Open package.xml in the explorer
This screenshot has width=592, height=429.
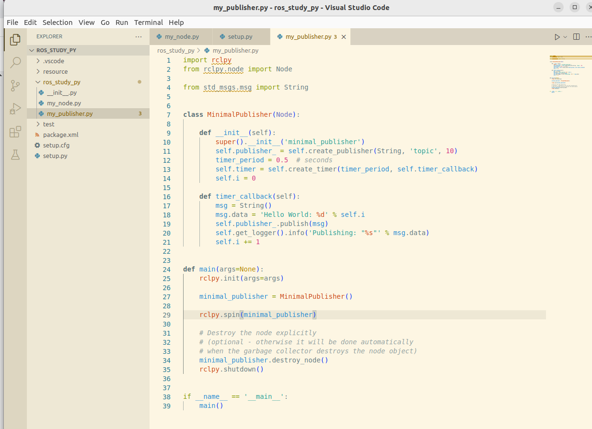pyautogui.click(x=88, y=135)
